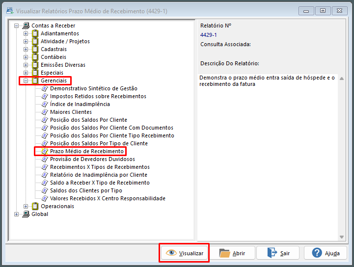
Task: Expand the Atividade / Projetos folder
Action: [26, 42]
